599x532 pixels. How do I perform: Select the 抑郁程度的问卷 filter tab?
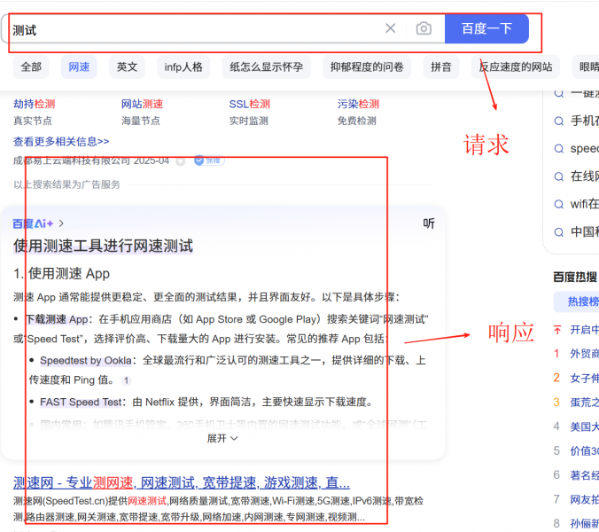(367, 66)
